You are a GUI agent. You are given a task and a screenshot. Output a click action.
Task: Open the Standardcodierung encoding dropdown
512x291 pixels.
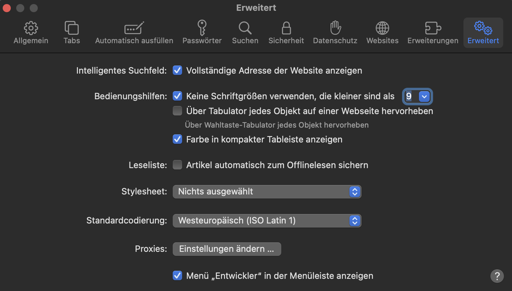pyautogui.click(x=267, y=221)
